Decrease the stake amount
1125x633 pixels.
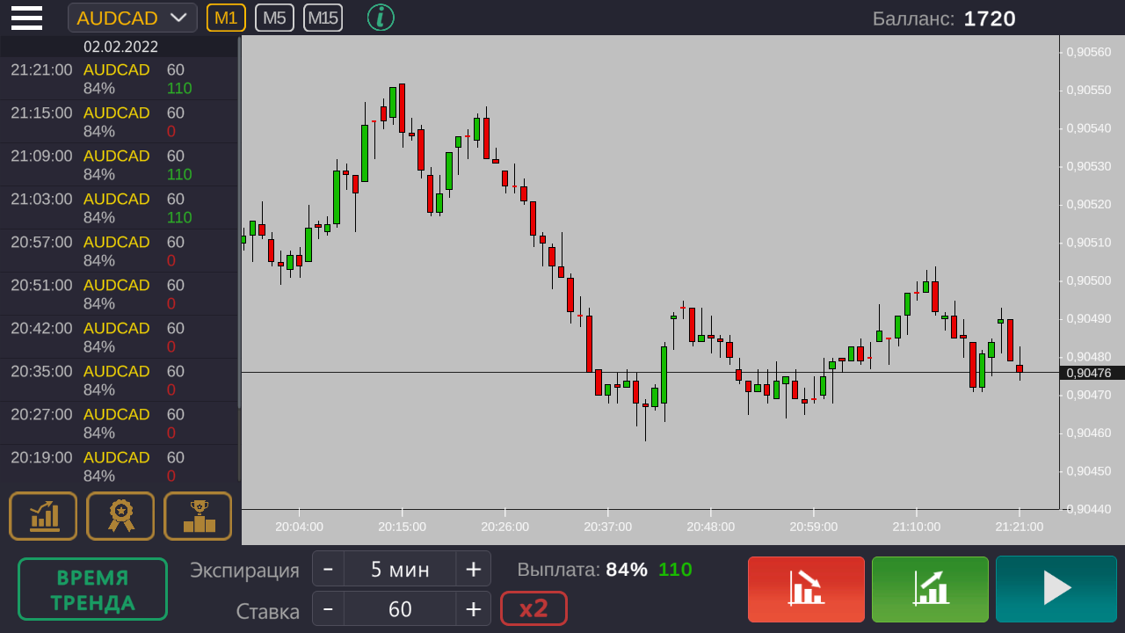pyautogui.click(x=328, y=608)
